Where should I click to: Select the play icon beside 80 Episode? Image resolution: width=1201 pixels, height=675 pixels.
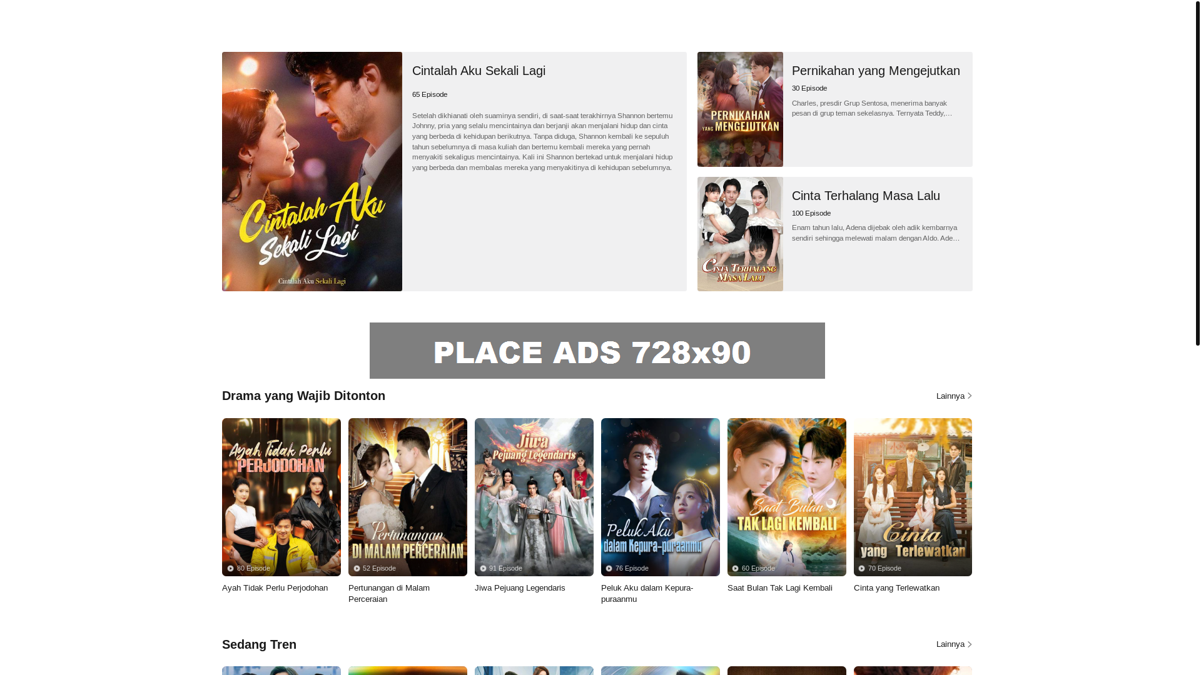231,569
